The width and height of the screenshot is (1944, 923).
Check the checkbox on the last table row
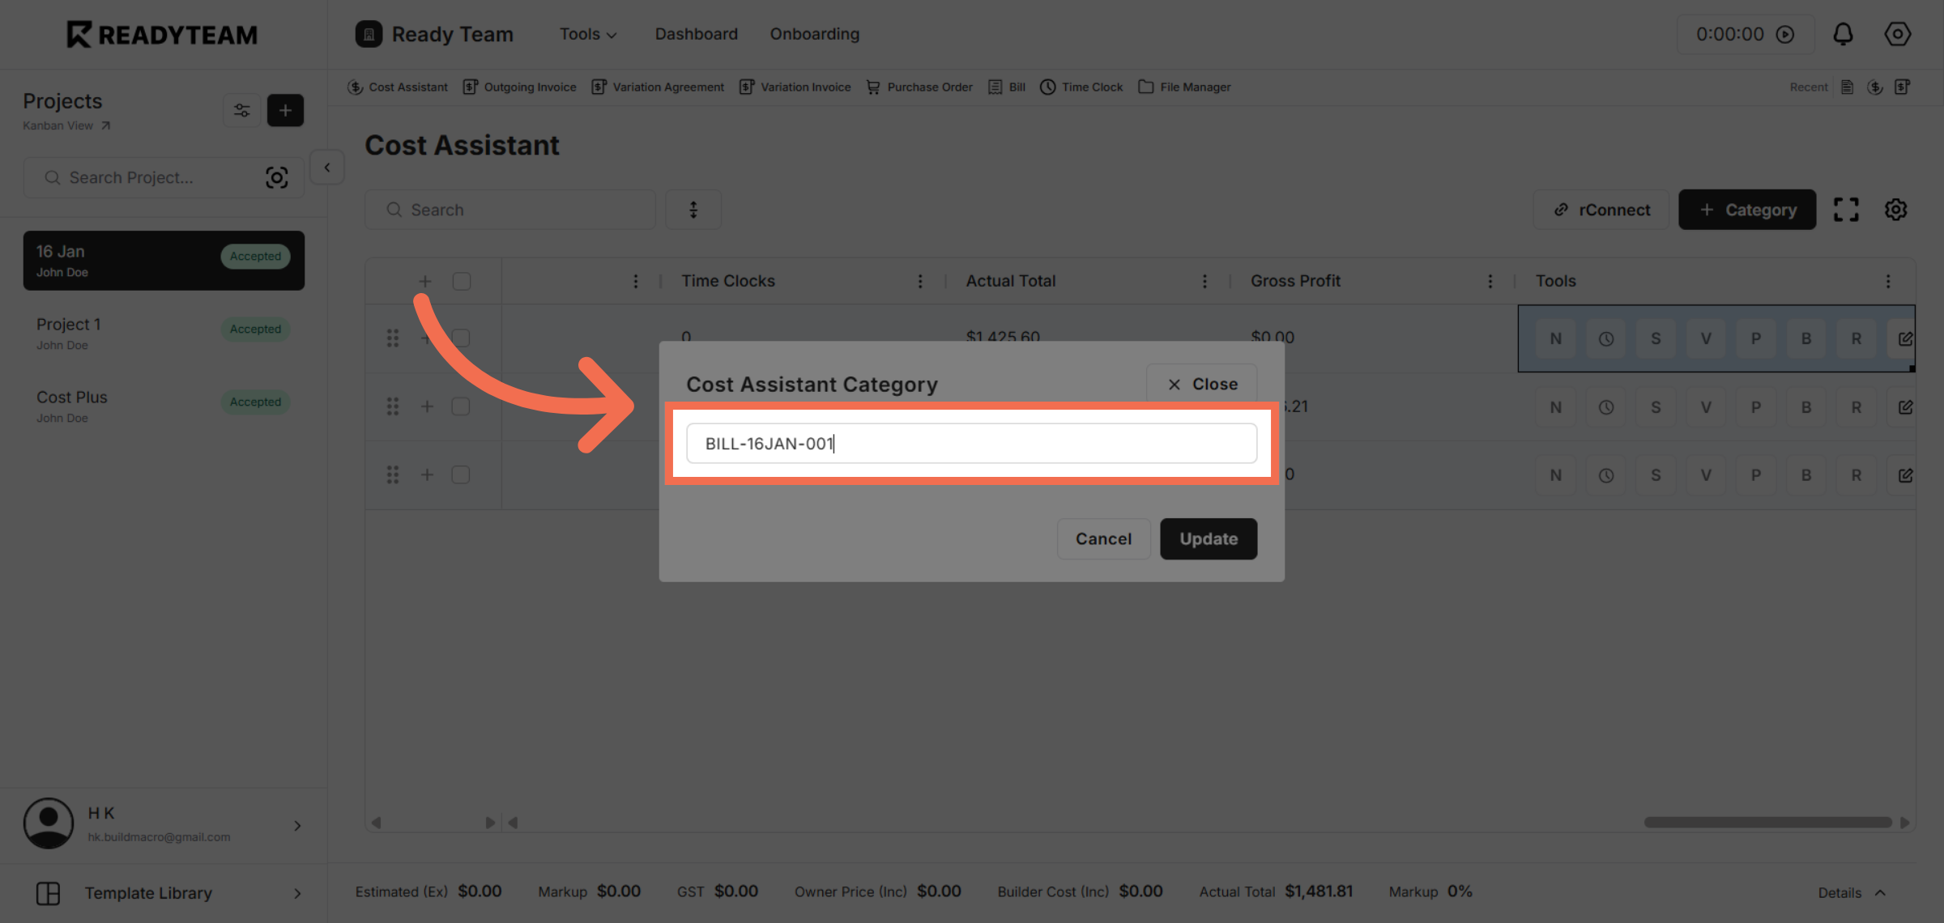tap(461, 475)
